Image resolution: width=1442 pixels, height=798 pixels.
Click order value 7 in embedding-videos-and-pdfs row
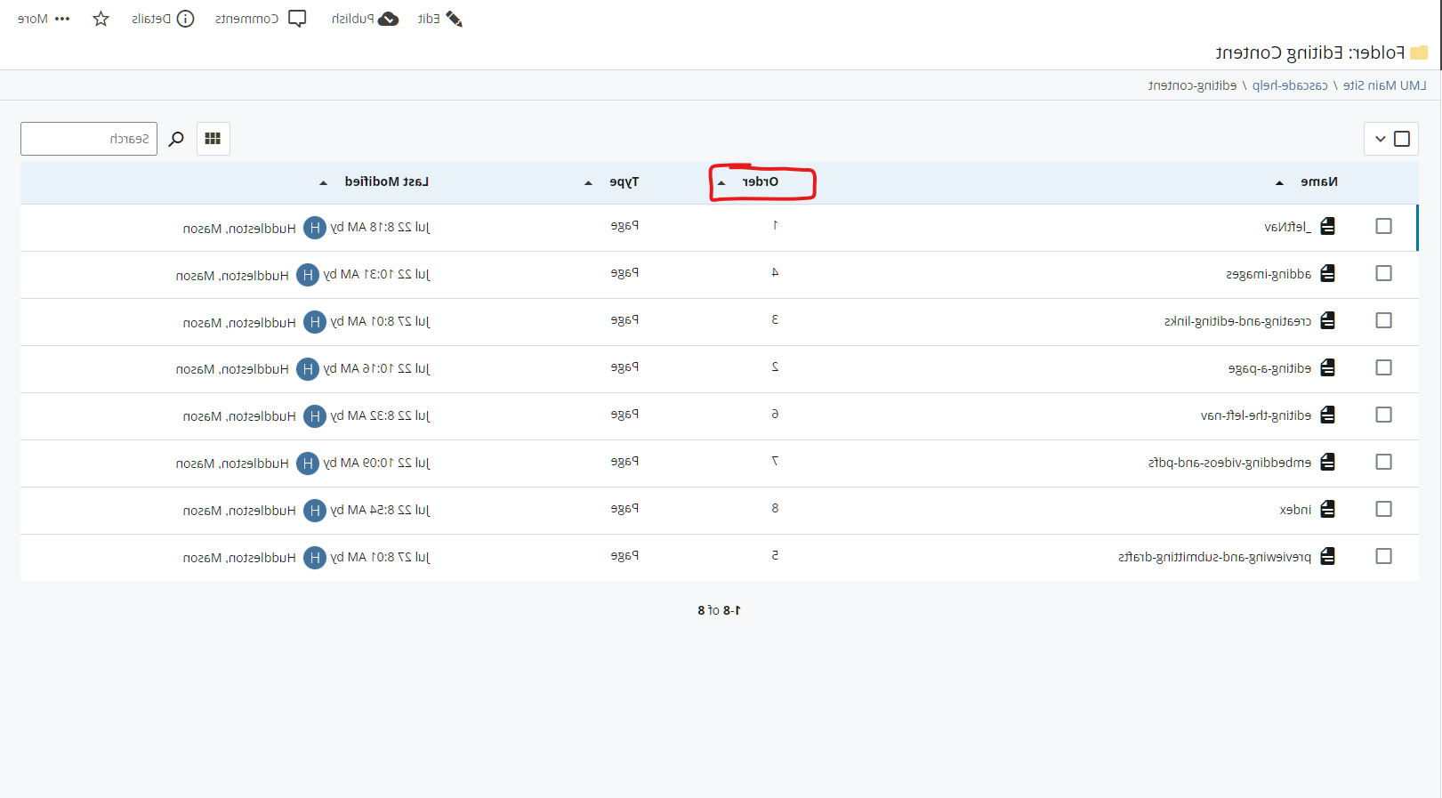click(775, 461)
